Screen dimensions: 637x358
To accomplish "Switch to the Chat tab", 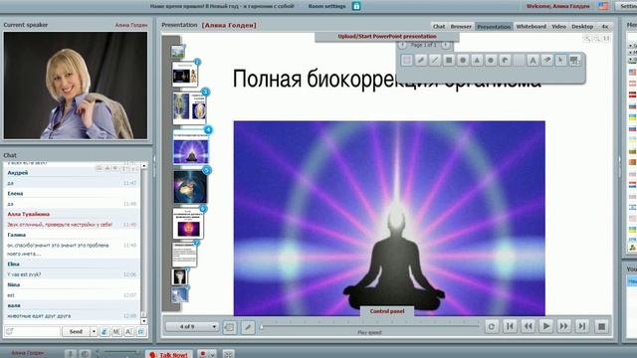I will (439, 27).
